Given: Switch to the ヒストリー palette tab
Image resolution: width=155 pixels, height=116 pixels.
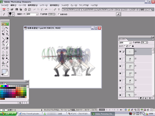Looking at the screenshot, I should [x=126, y=10].
